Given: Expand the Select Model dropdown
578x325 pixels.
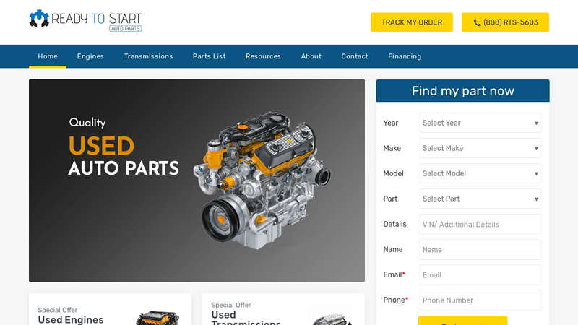Looking at the screenshot, I should point(480,173).
